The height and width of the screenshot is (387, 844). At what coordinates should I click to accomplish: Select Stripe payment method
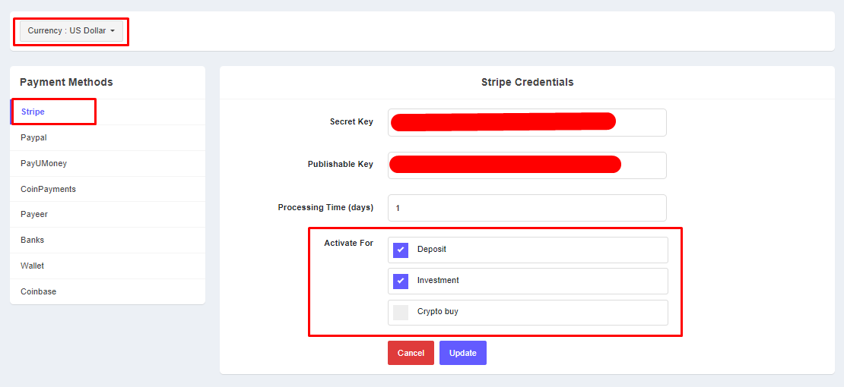click(33, 112)
